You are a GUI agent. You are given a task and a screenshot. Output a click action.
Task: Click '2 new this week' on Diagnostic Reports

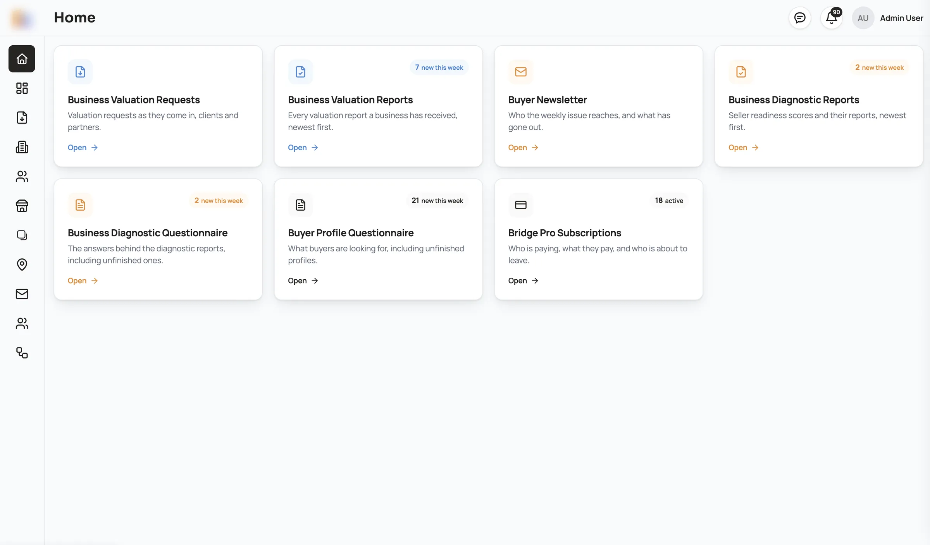point(879,67)
